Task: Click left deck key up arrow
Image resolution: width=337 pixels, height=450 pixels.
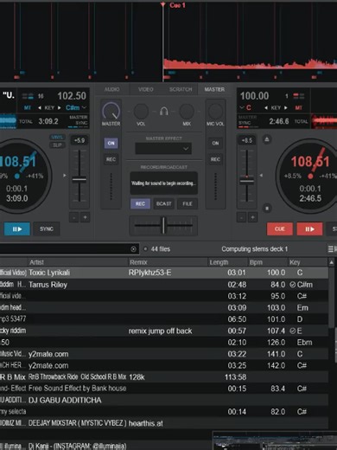Action: click(x=60, y=107)
